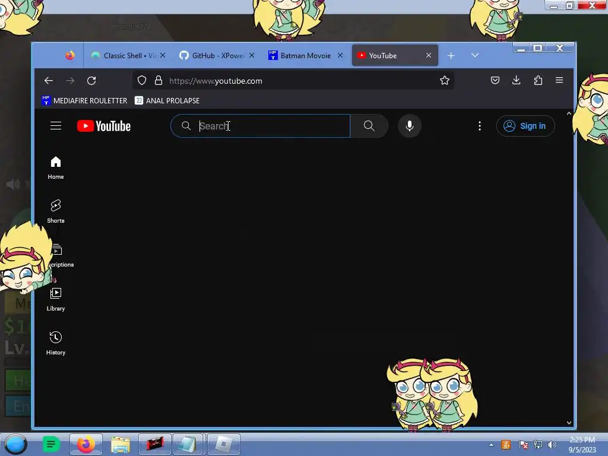Click the page scrollbar up arrow

point(569,113)
